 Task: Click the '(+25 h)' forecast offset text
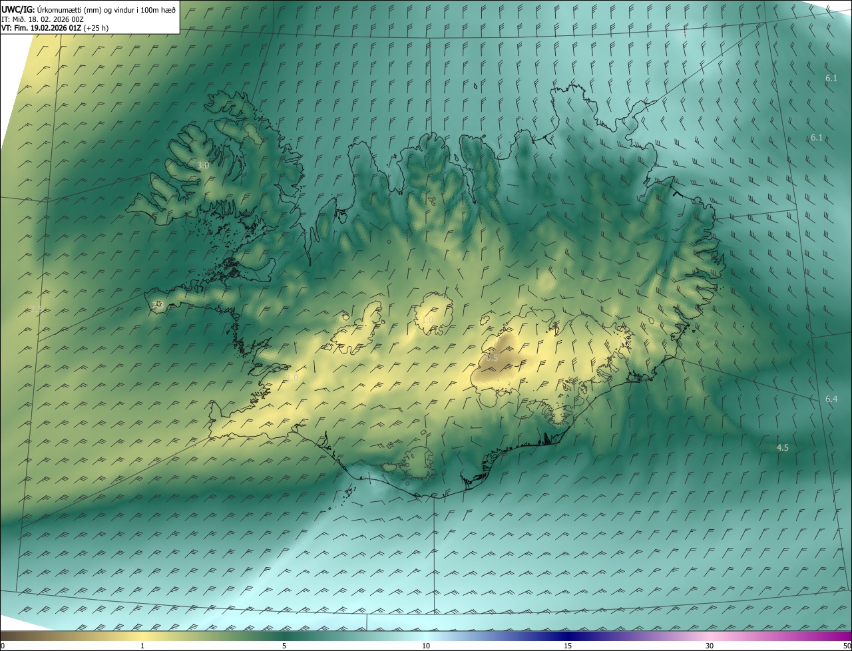96,28
